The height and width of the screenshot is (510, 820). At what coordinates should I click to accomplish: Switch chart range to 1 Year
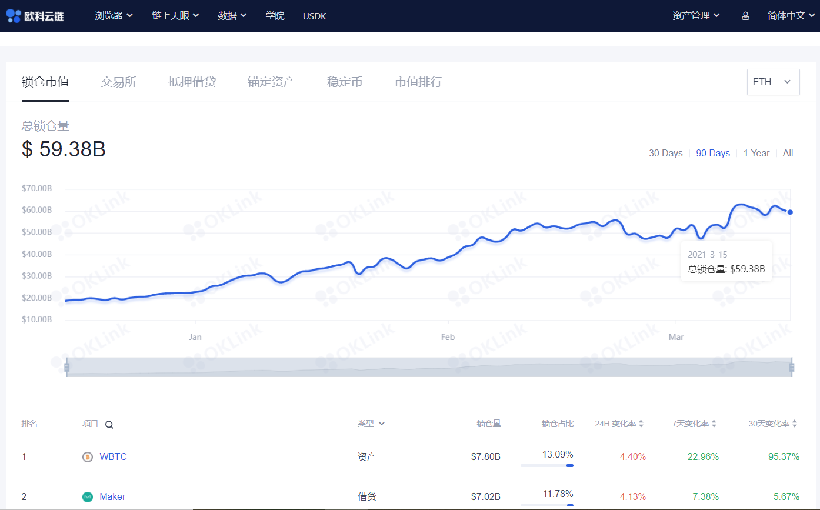pyautogui.click(x=756, y=153)
